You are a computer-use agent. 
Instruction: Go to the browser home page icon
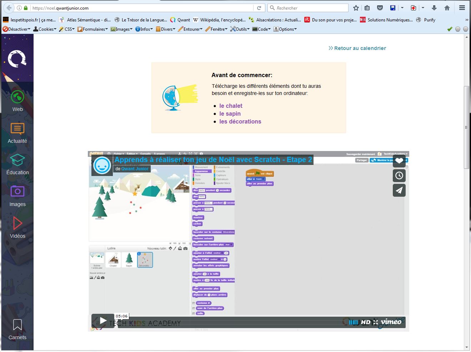pyautogui.click(x=447, y=8)
